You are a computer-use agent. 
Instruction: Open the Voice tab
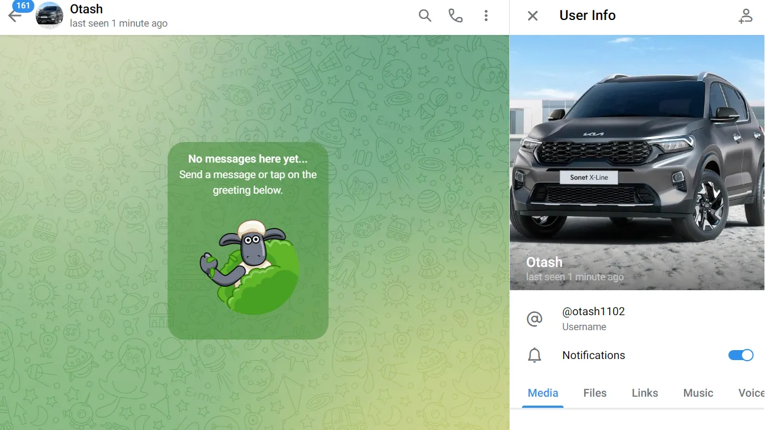pyautogui.click(x=751, y=393)
